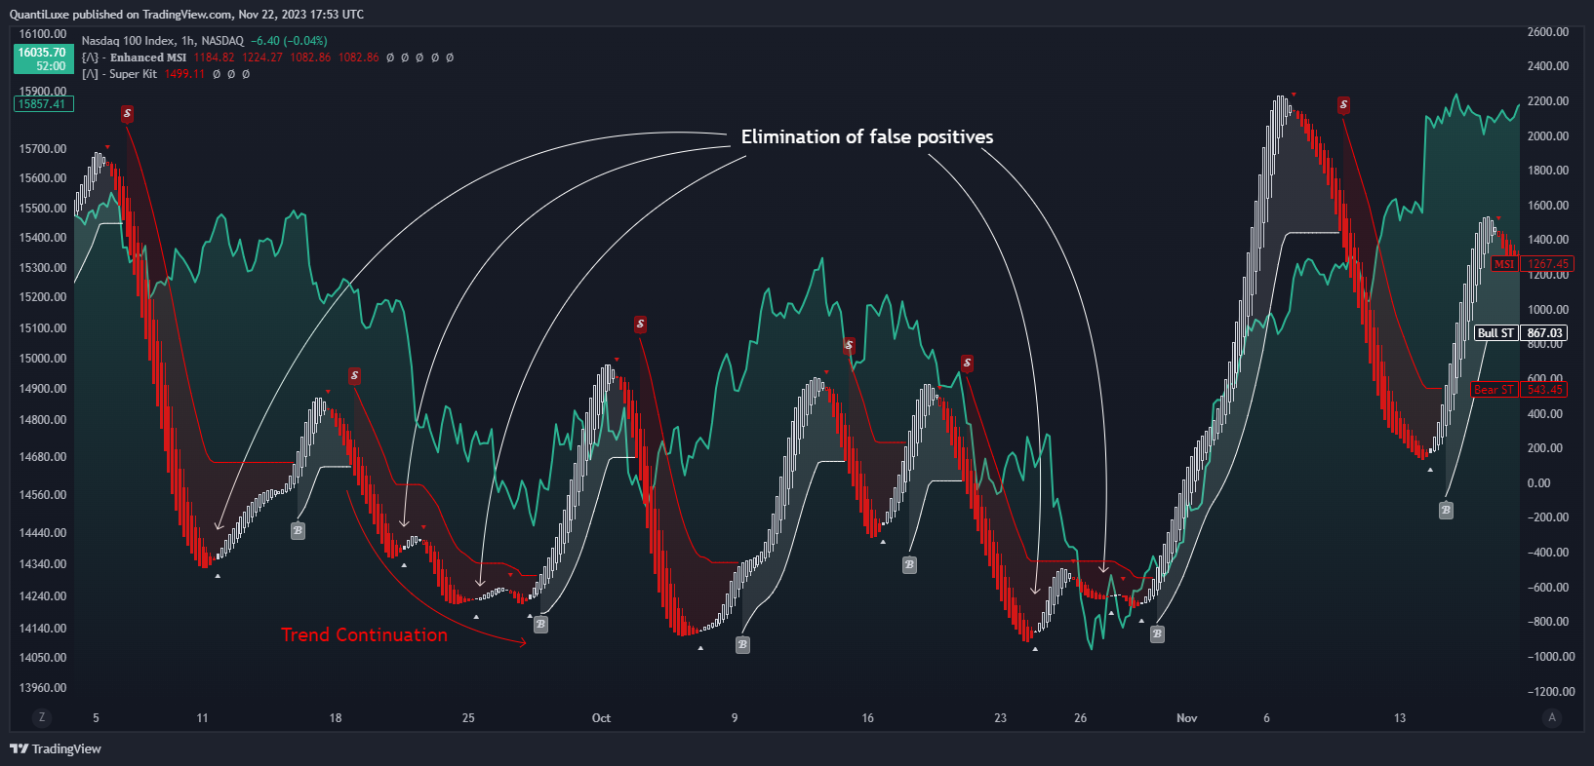The width and height of the screenshot is (1594, 766).
Task: Click the 1499.11 Super Kit value
Action: pos(184,74)
